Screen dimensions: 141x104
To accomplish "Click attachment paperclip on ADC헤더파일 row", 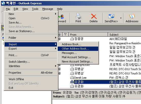I will click(x=59, y=39).
